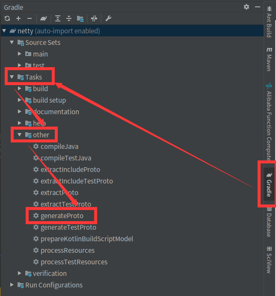Open the Ant Build side tab
Viewport: 276px width, 296px height.
[269, 22]
